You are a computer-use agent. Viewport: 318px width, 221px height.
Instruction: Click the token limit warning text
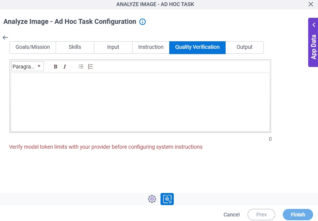click(106, 147)
